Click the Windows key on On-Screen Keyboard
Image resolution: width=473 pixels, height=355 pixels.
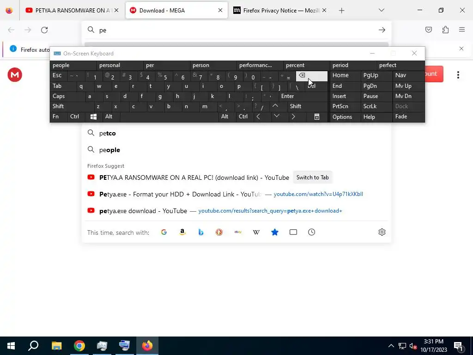pos(93,117)
